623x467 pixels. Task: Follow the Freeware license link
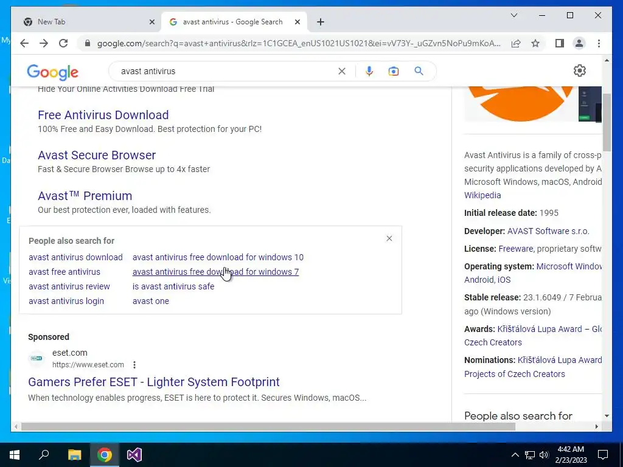(x=516, y=249)
